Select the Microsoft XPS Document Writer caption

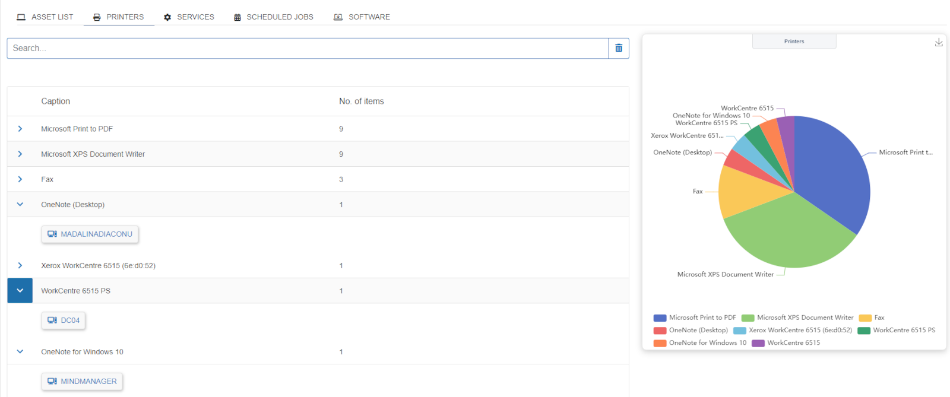tap(93, 154)
